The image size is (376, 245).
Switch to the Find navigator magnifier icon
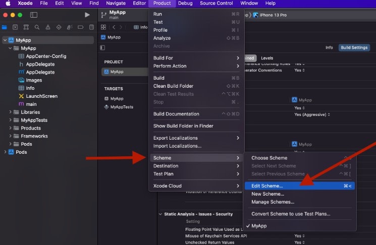coord(37,27)
